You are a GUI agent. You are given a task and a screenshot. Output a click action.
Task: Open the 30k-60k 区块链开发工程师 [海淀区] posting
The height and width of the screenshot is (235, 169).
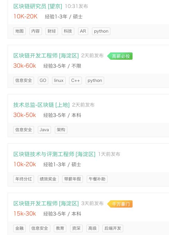(46, 56)
